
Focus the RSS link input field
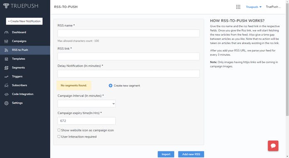128,57
